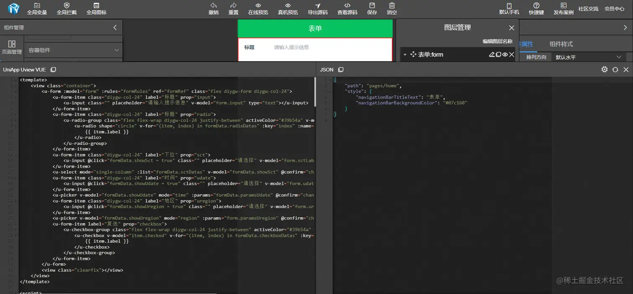The image size is (633, 294).
Task: Expand the 容器组件 section
Action: pyautogui.click(x=74, y=50)
